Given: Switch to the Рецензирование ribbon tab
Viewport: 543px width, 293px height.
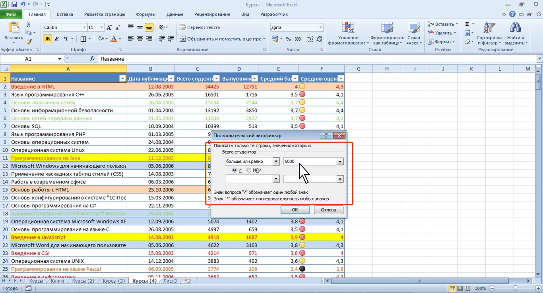Looking at the screenshot, I should click(212, 14).
